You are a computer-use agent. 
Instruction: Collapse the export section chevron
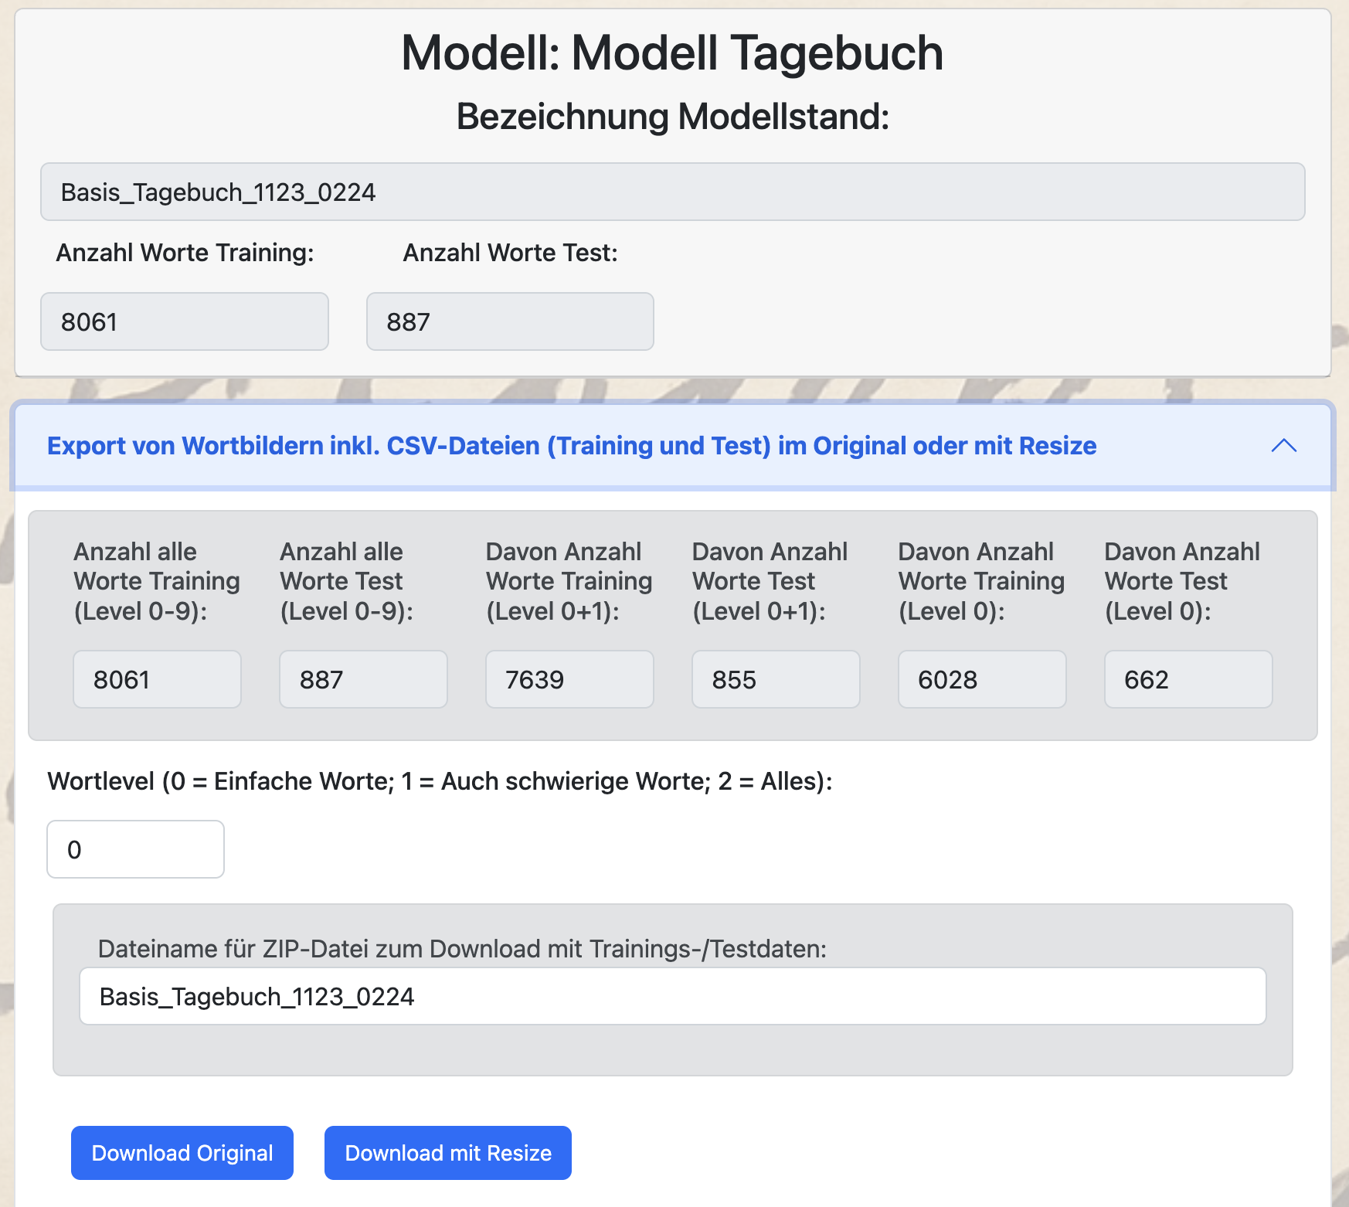click(x=1283, y=446)
